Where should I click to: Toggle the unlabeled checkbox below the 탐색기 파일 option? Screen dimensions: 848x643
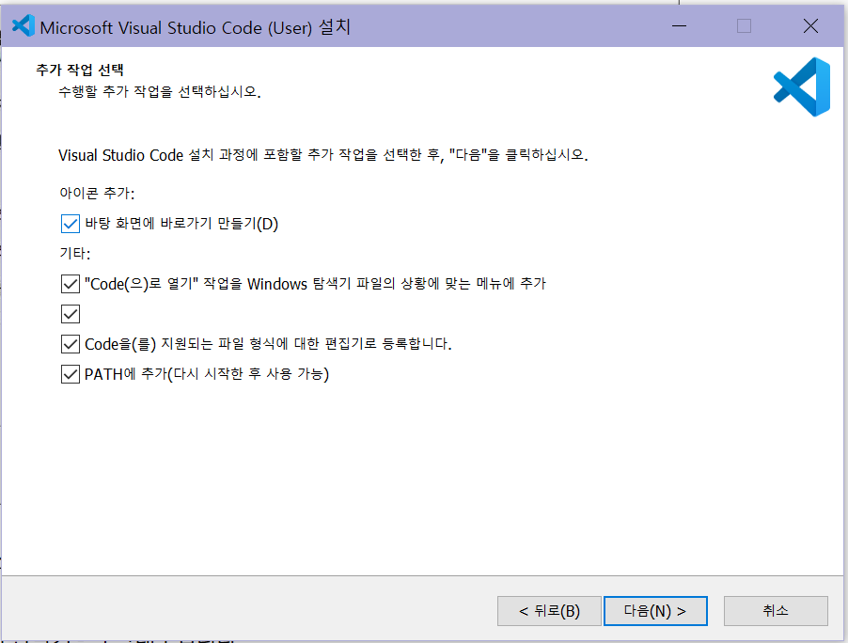[x=71, y=314]
